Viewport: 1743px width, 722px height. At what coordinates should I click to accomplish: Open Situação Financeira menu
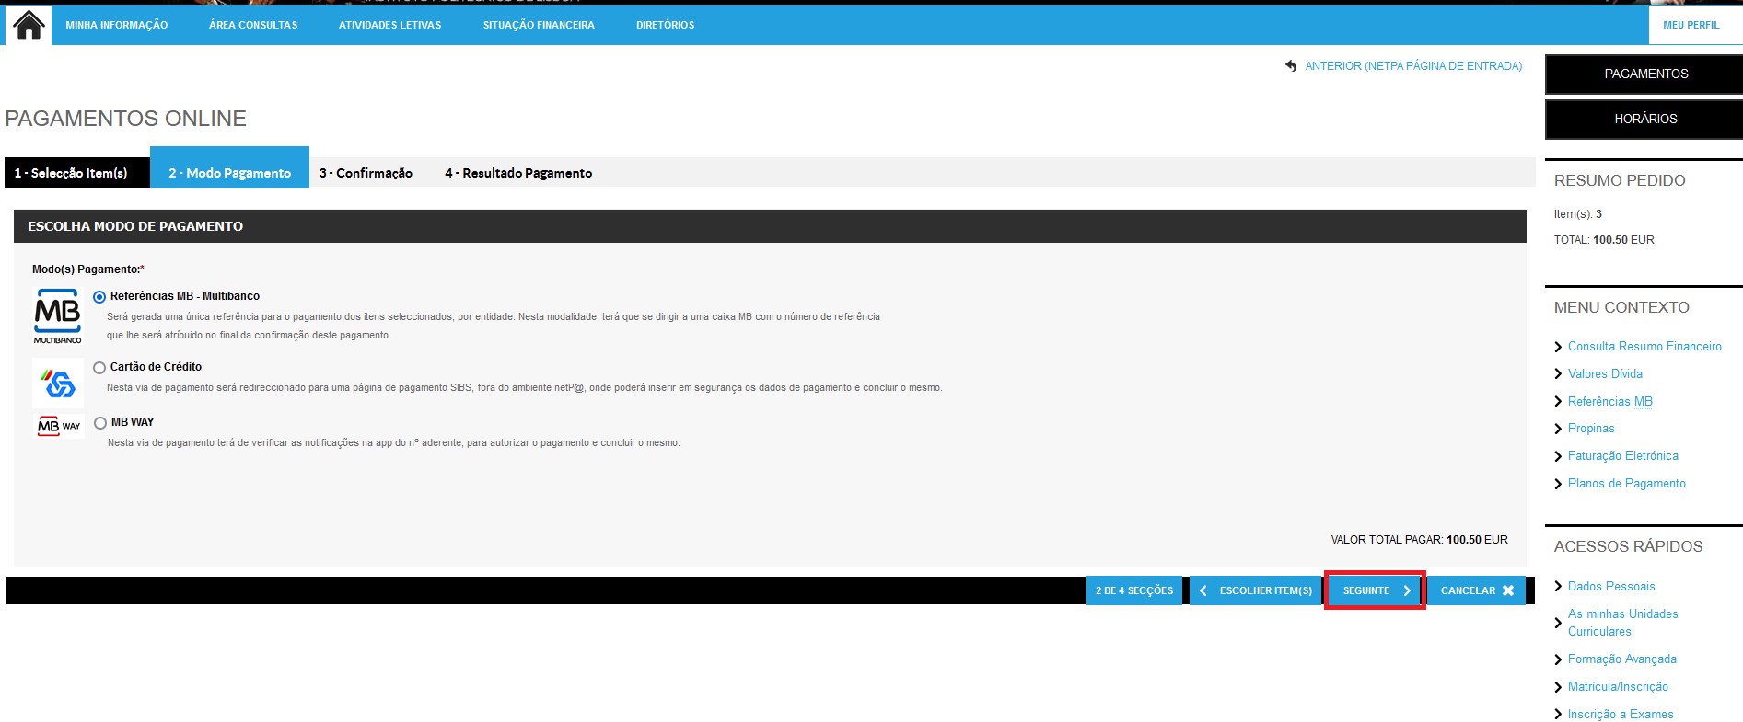(x=539, y=25)
